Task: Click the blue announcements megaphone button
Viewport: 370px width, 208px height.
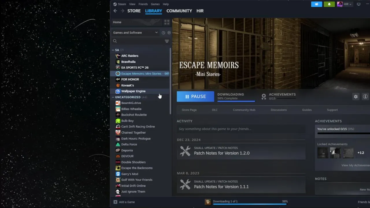Action: coord(317,4)
